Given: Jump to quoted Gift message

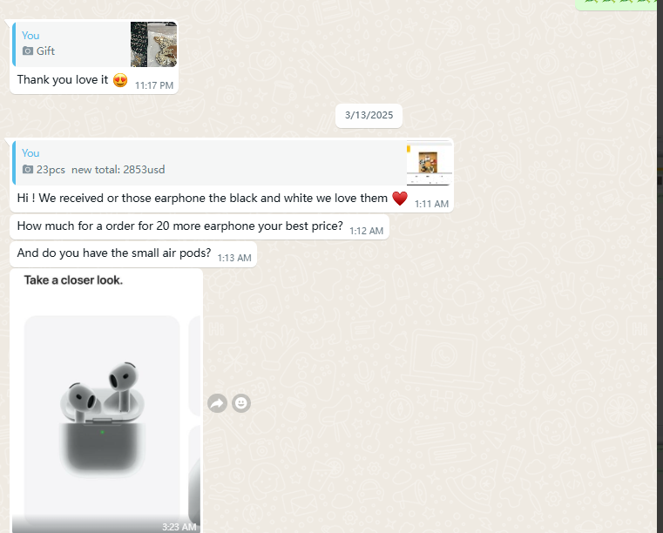Looking at the screenshot, I should coord(71,44).
